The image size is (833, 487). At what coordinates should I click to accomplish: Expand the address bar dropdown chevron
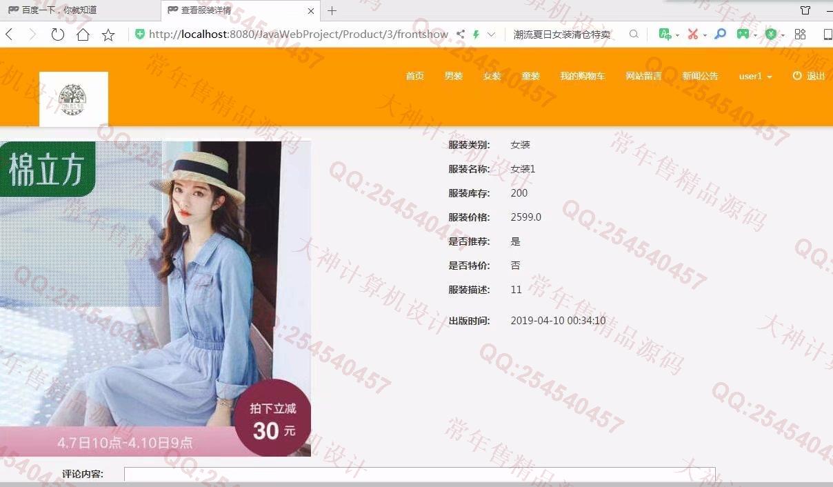click(491, 34)
